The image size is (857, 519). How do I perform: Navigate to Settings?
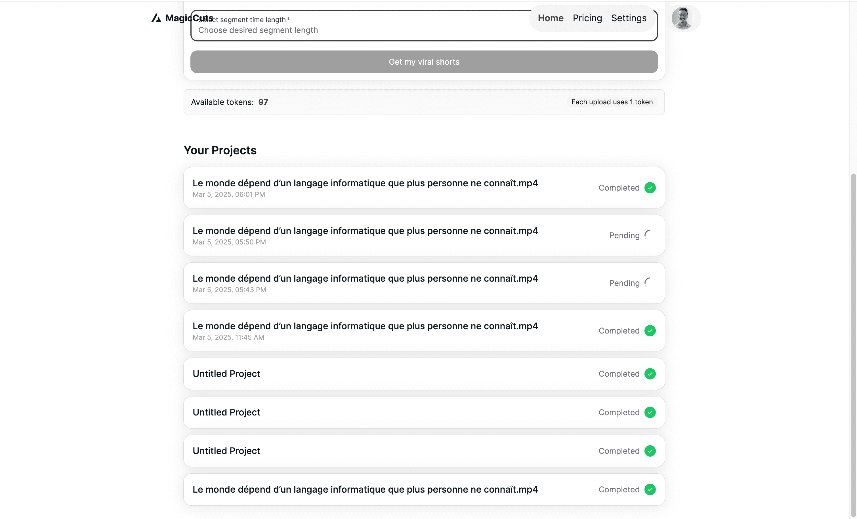629,18
